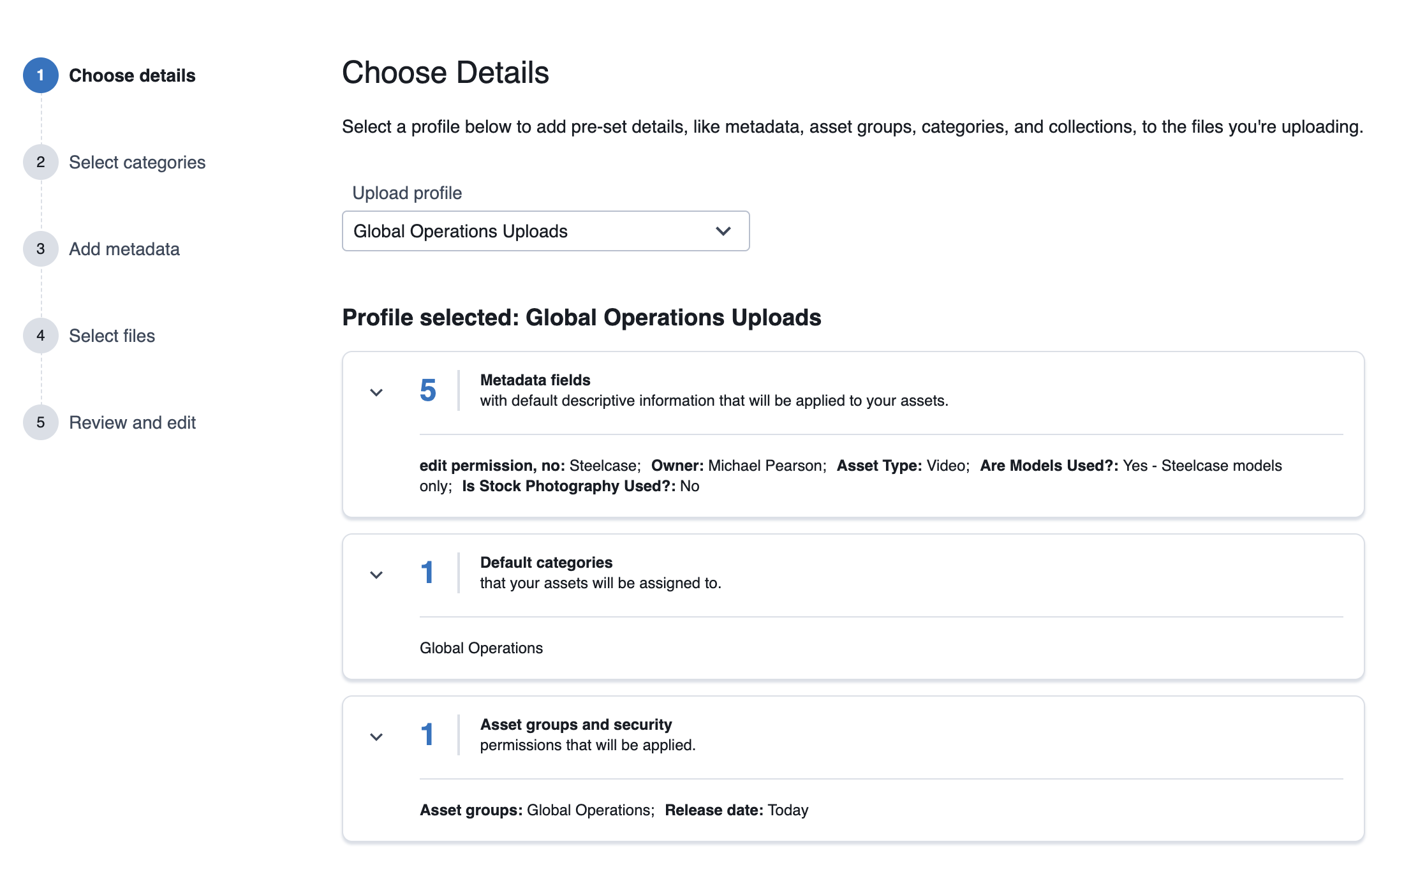Image resolution: width=1411 pixels, height=888 pixels.
Task: Click step 1 circle icon in wizard
Action: [41, 75]
